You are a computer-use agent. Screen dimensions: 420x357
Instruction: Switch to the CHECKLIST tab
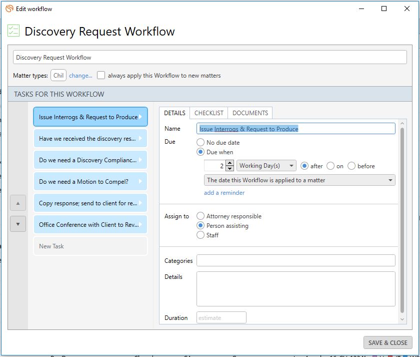[209, 113]
